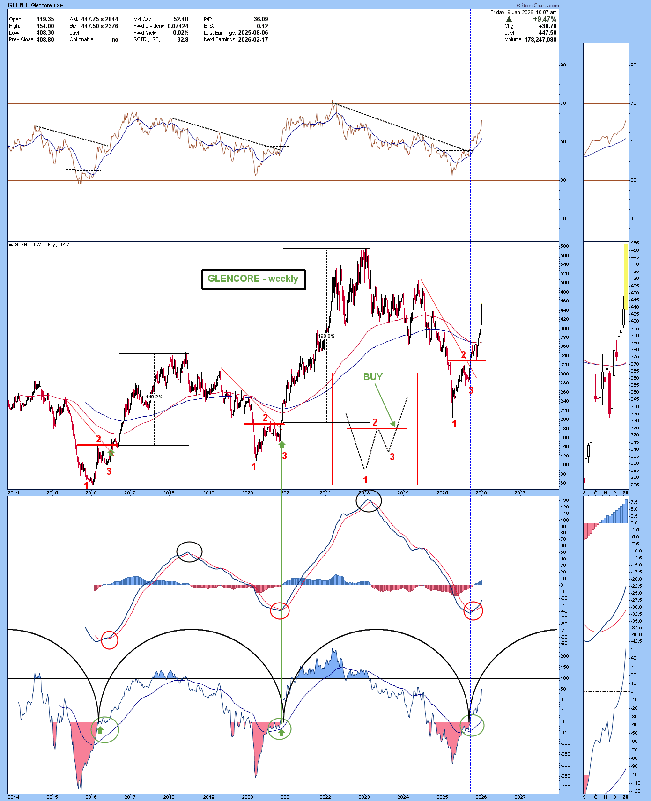Screen dimensions: 651x801
Task: Click the Next Earnings date 2026-02-17
Action: point(253,39)
